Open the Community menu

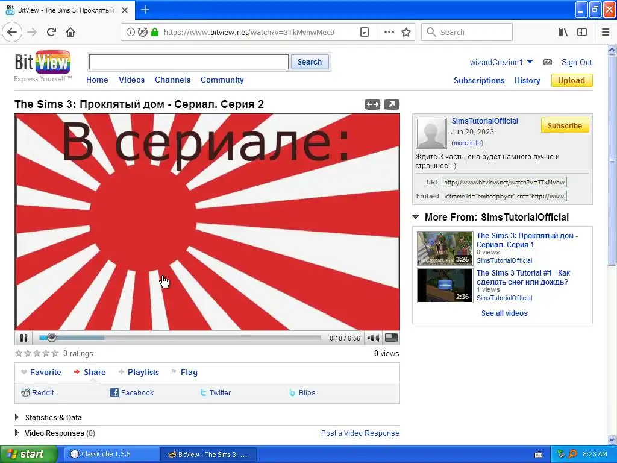(x=222, y=80)
